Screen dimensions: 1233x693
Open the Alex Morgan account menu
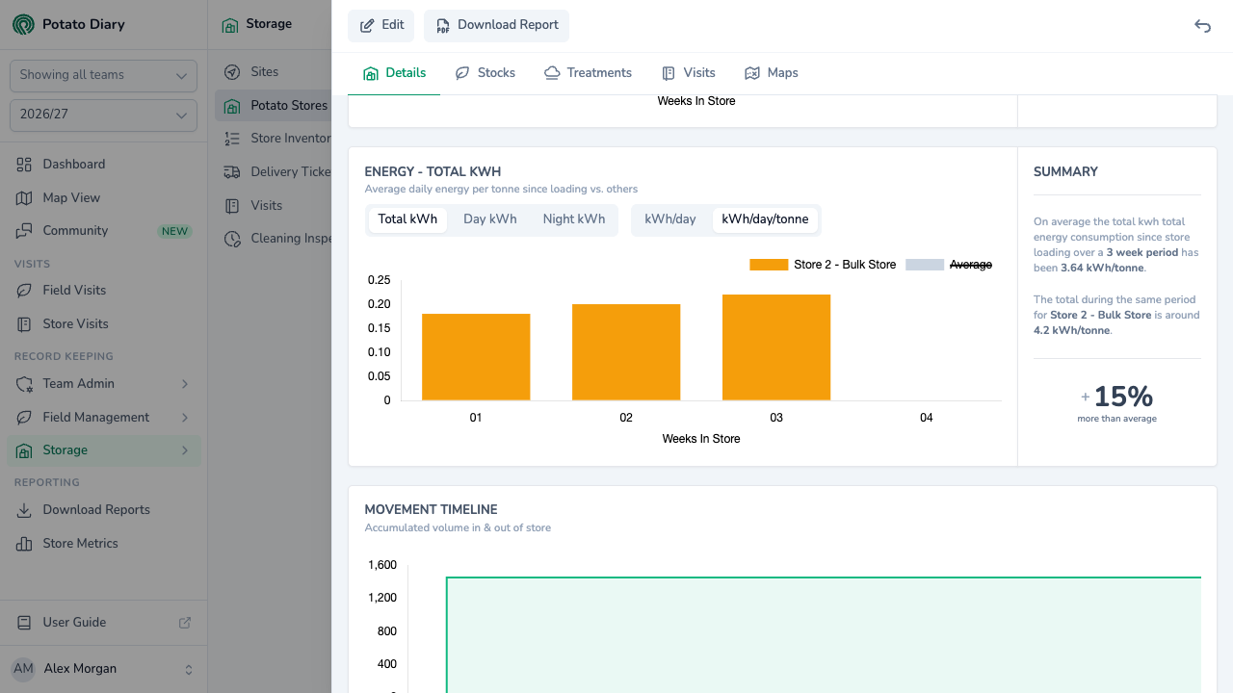[x=103, y=669]
